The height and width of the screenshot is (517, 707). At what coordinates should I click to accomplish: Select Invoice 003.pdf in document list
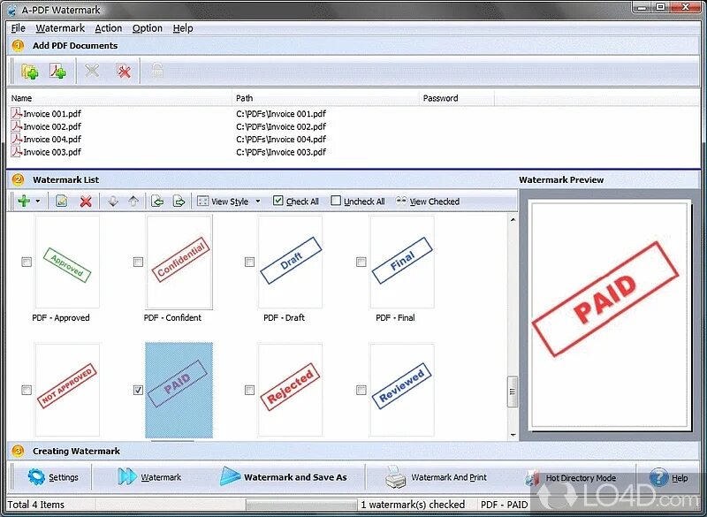(47, 152)
